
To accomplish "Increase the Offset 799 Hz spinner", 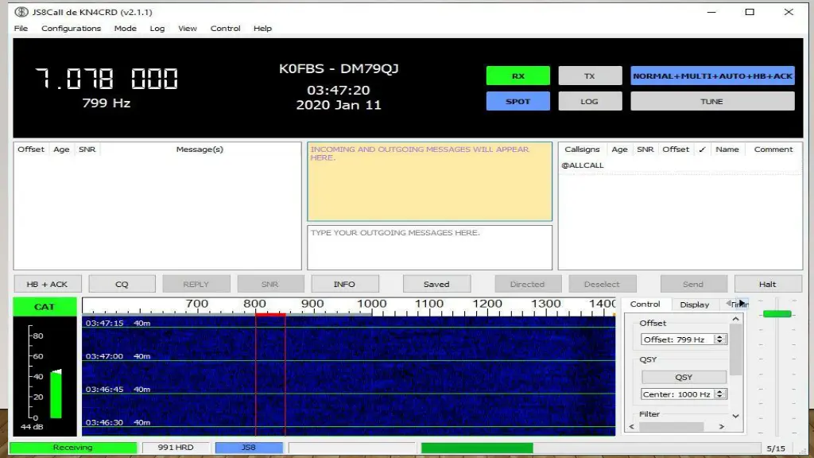I will pos(719,336).
